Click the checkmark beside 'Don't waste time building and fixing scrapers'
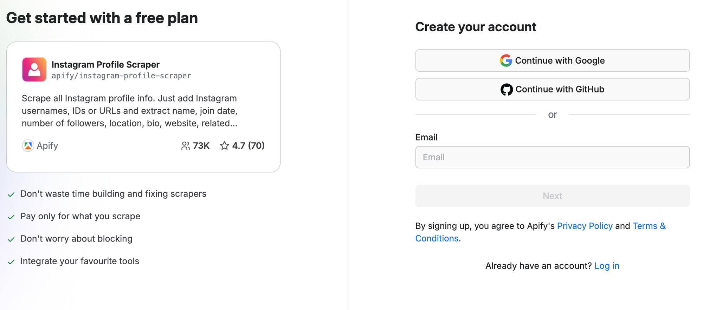 point(11,194)
